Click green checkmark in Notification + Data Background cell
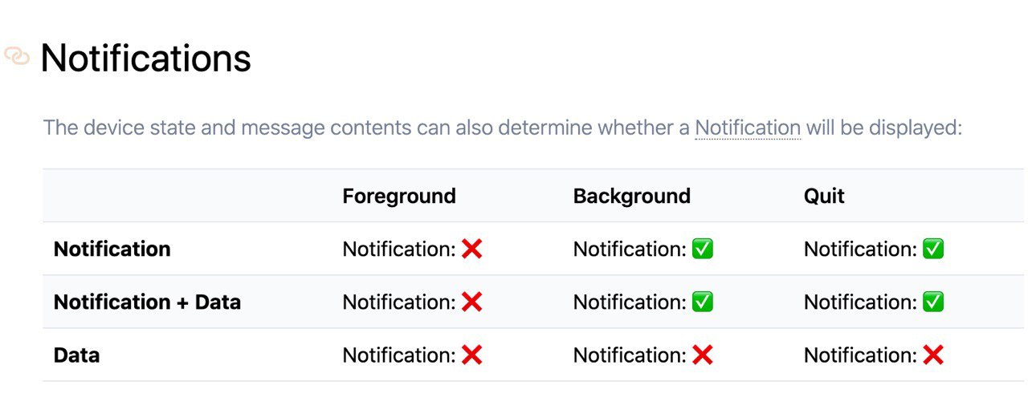Viewport: 1028px width, 418px height. pyautogui.click(x=703, y=302)
